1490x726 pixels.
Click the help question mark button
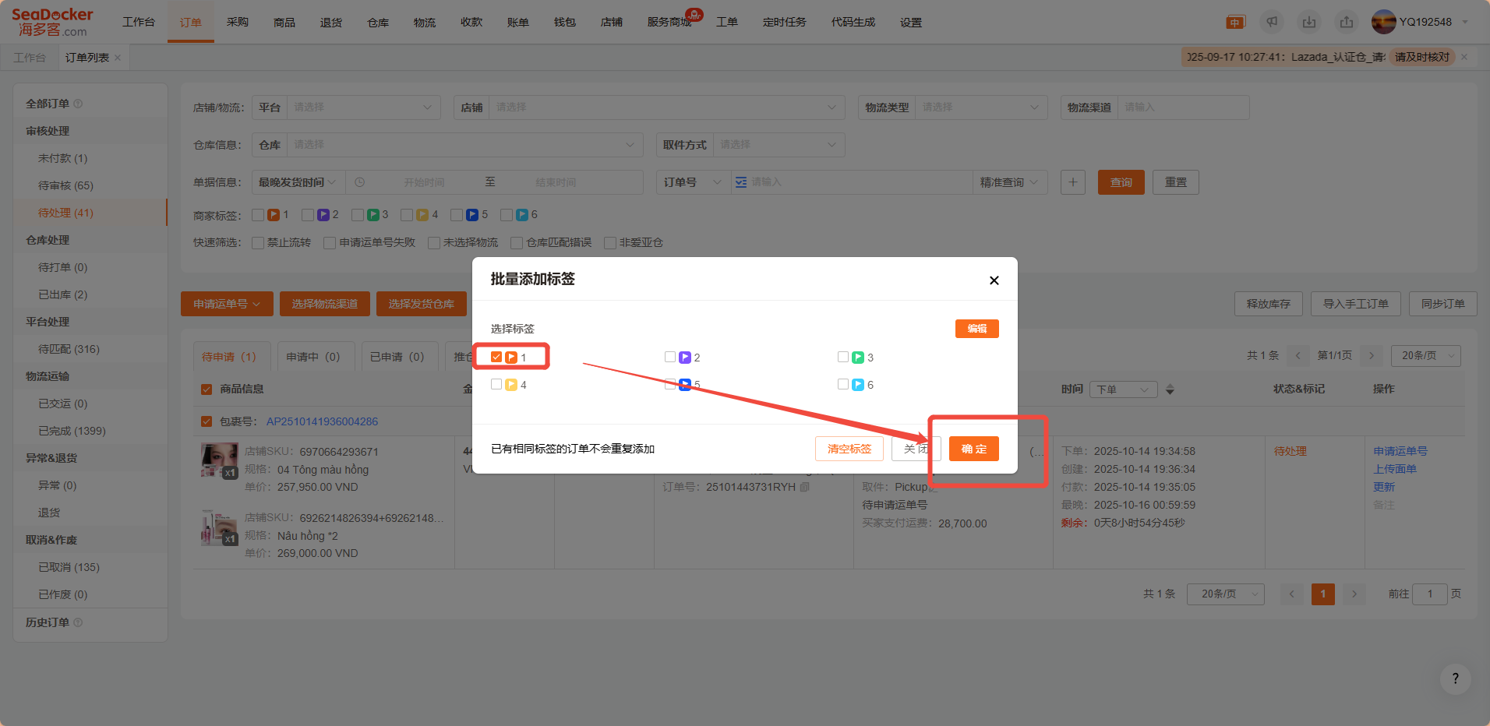[x=1455, y=678]
